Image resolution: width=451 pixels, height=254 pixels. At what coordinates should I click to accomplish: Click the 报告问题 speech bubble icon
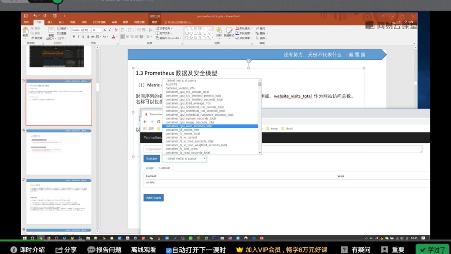pos(91,249)
